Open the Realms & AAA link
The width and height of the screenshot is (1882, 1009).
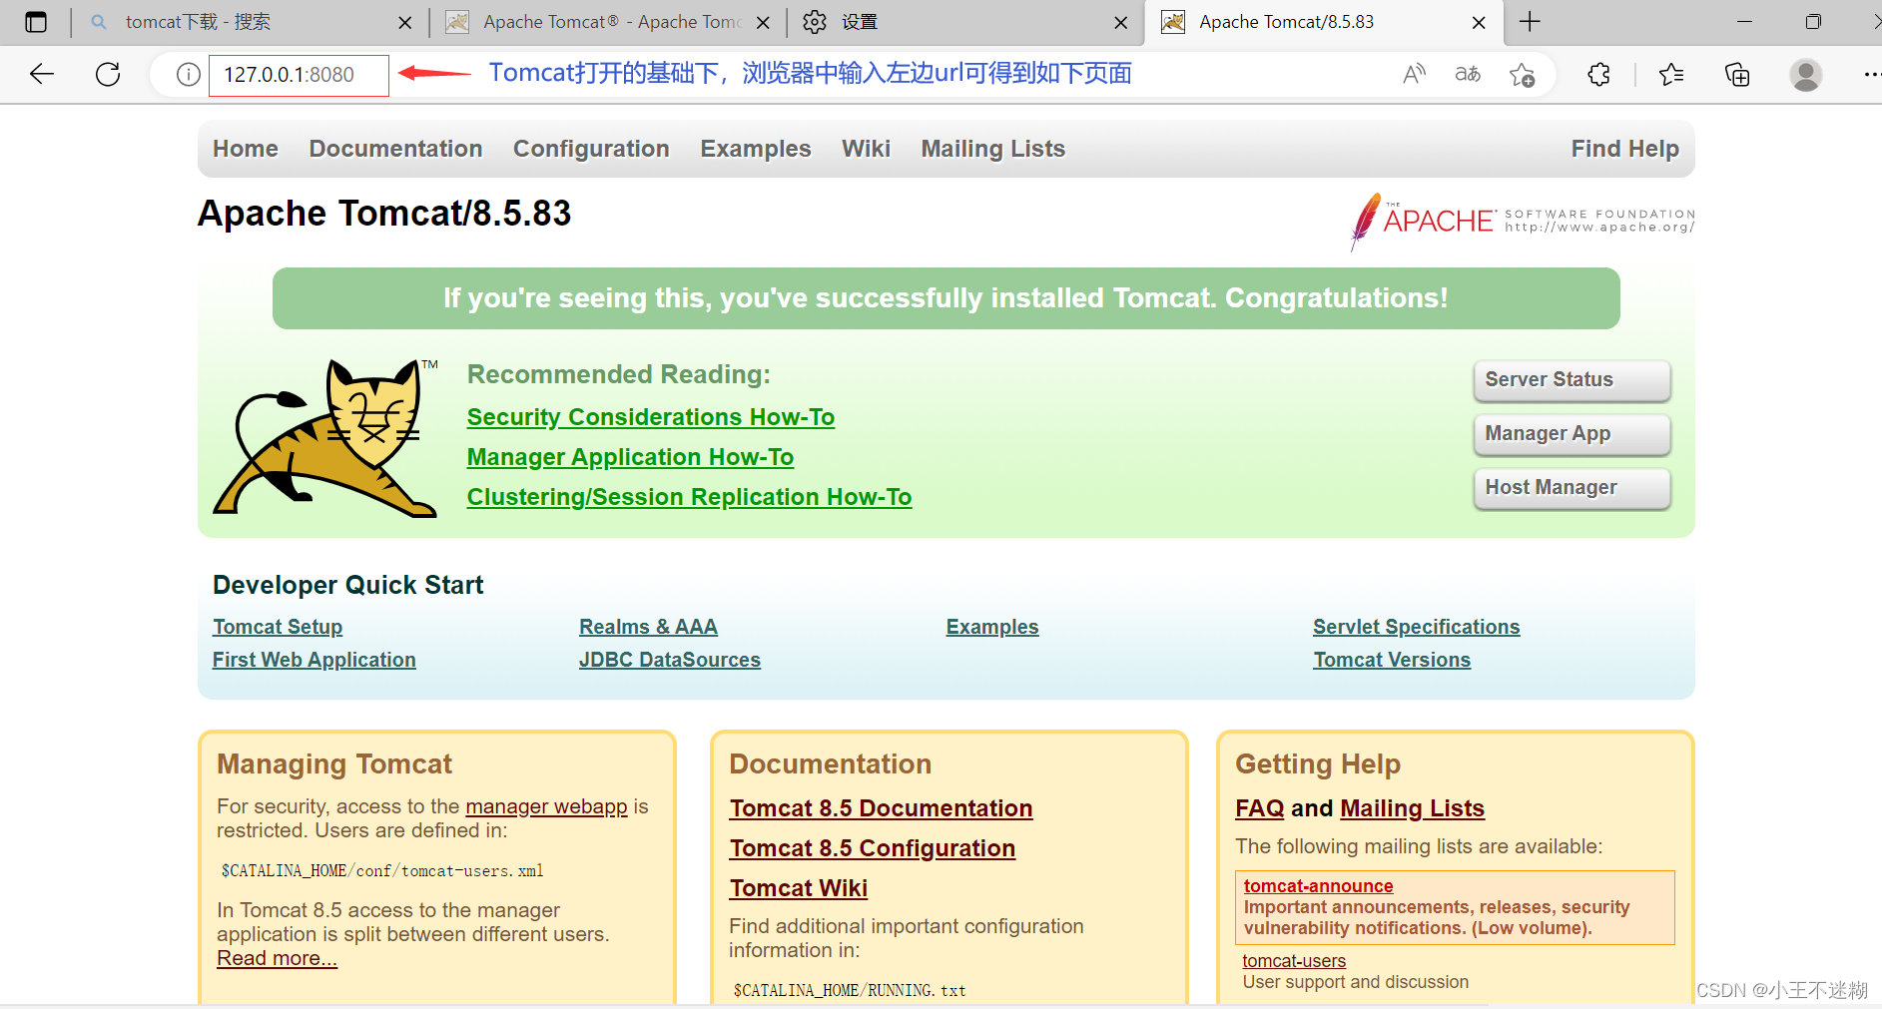coord(648,627)
